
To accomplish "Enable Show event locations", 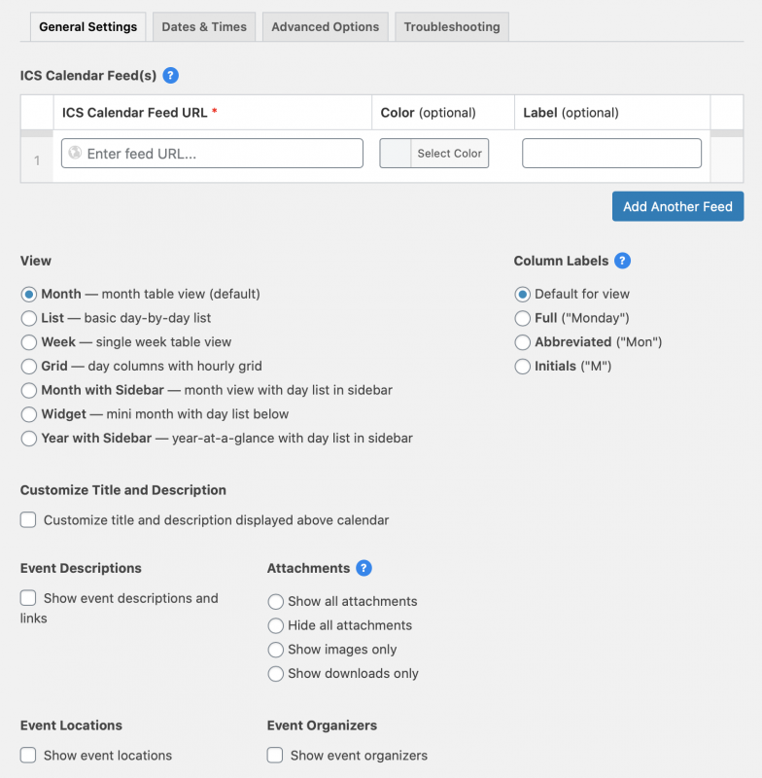I will click(x=28, y=755).
